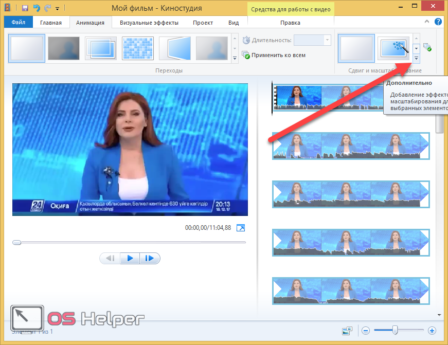448x345 pixels.
Task: Open the Файл menu
Action: tap(18, 23)
